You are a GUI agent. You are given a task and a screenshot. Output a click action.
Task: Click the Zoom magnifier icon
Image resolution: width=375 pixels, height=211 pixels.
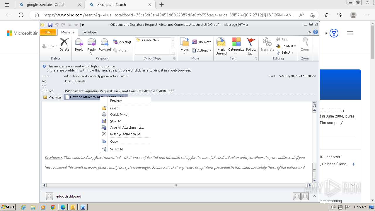(305, 45)
